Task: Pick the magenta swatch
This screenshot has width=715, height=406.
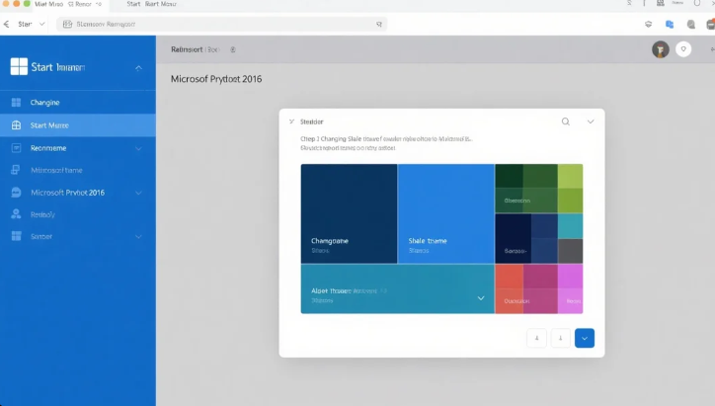Action: coord(540,288)
